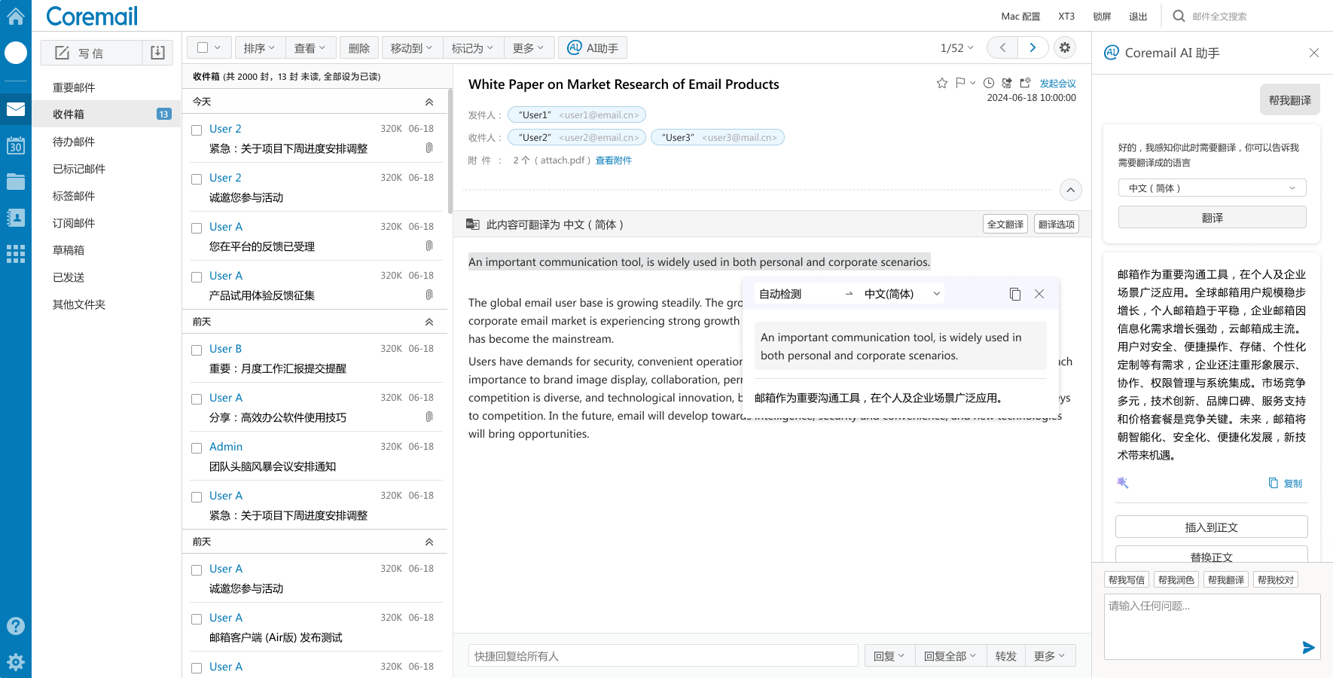This screenshot has width=1333, height=678.
Task: Collapse the 今天 email group
Action: click(x=429, y=102)
